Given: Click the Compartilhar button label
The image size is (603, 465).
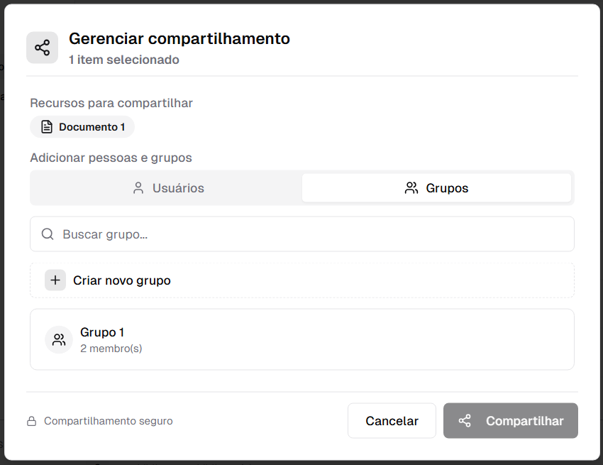Looking at the screenshot, I should [x=524, y=421].
